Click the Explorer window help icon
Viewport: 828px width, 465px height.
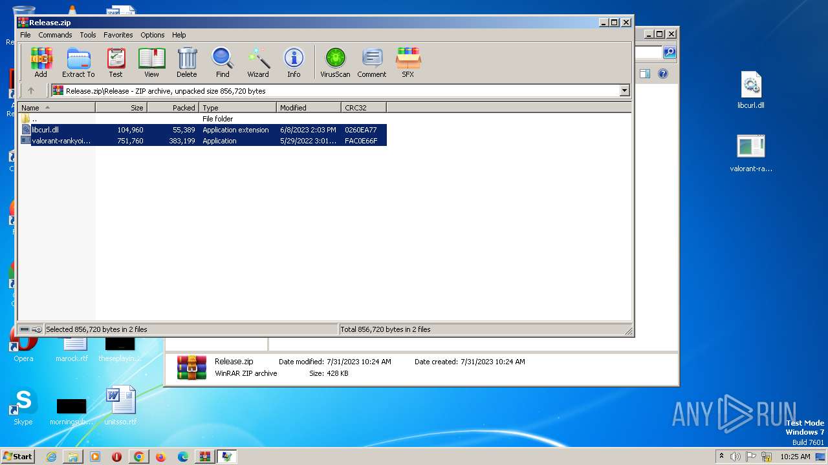[x=663, y=74]
